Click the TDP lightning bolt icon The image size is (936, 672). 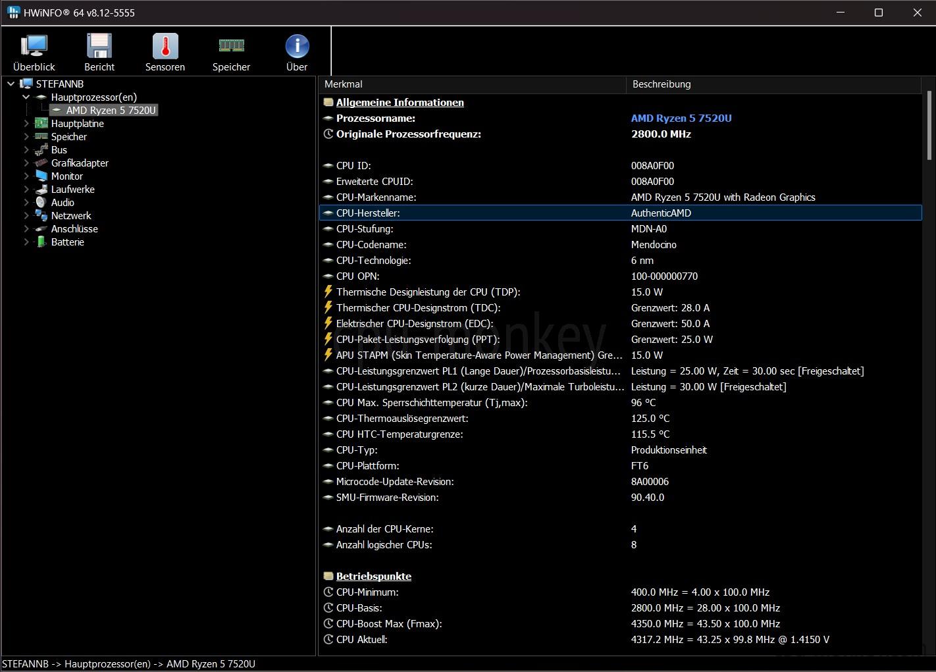point(328,292)
